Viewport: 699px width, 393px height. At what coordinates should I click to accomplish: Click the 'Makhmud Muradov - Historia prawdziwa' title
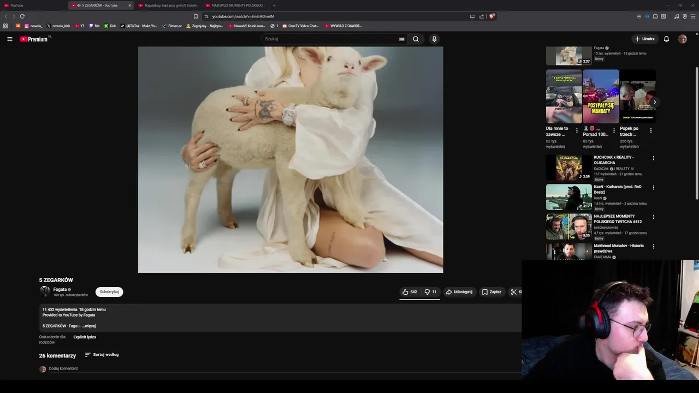pos(619,248)
